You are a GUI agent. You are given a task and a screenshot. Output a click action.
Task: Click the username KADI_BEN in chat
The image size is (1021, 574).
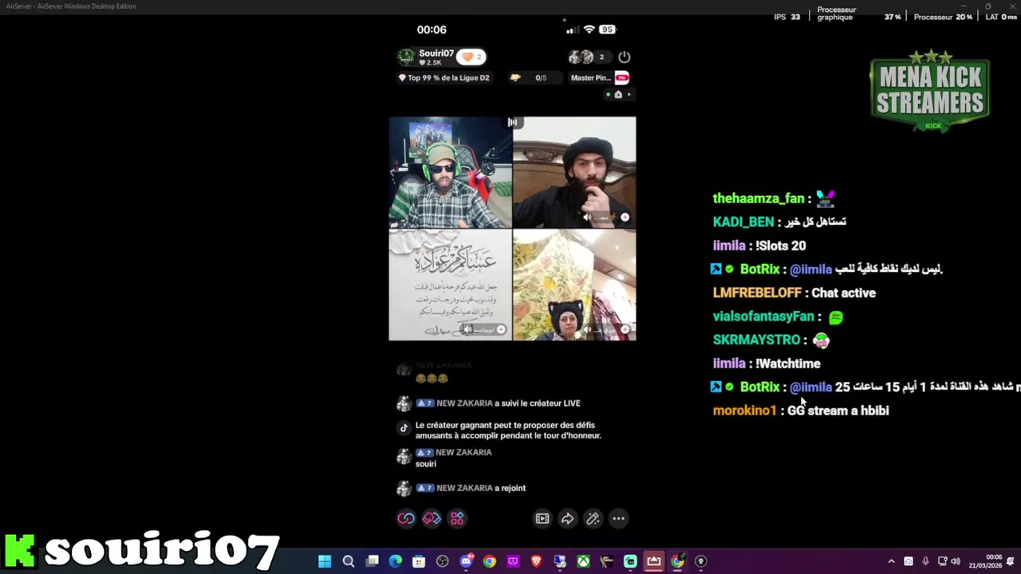(743, 222)
